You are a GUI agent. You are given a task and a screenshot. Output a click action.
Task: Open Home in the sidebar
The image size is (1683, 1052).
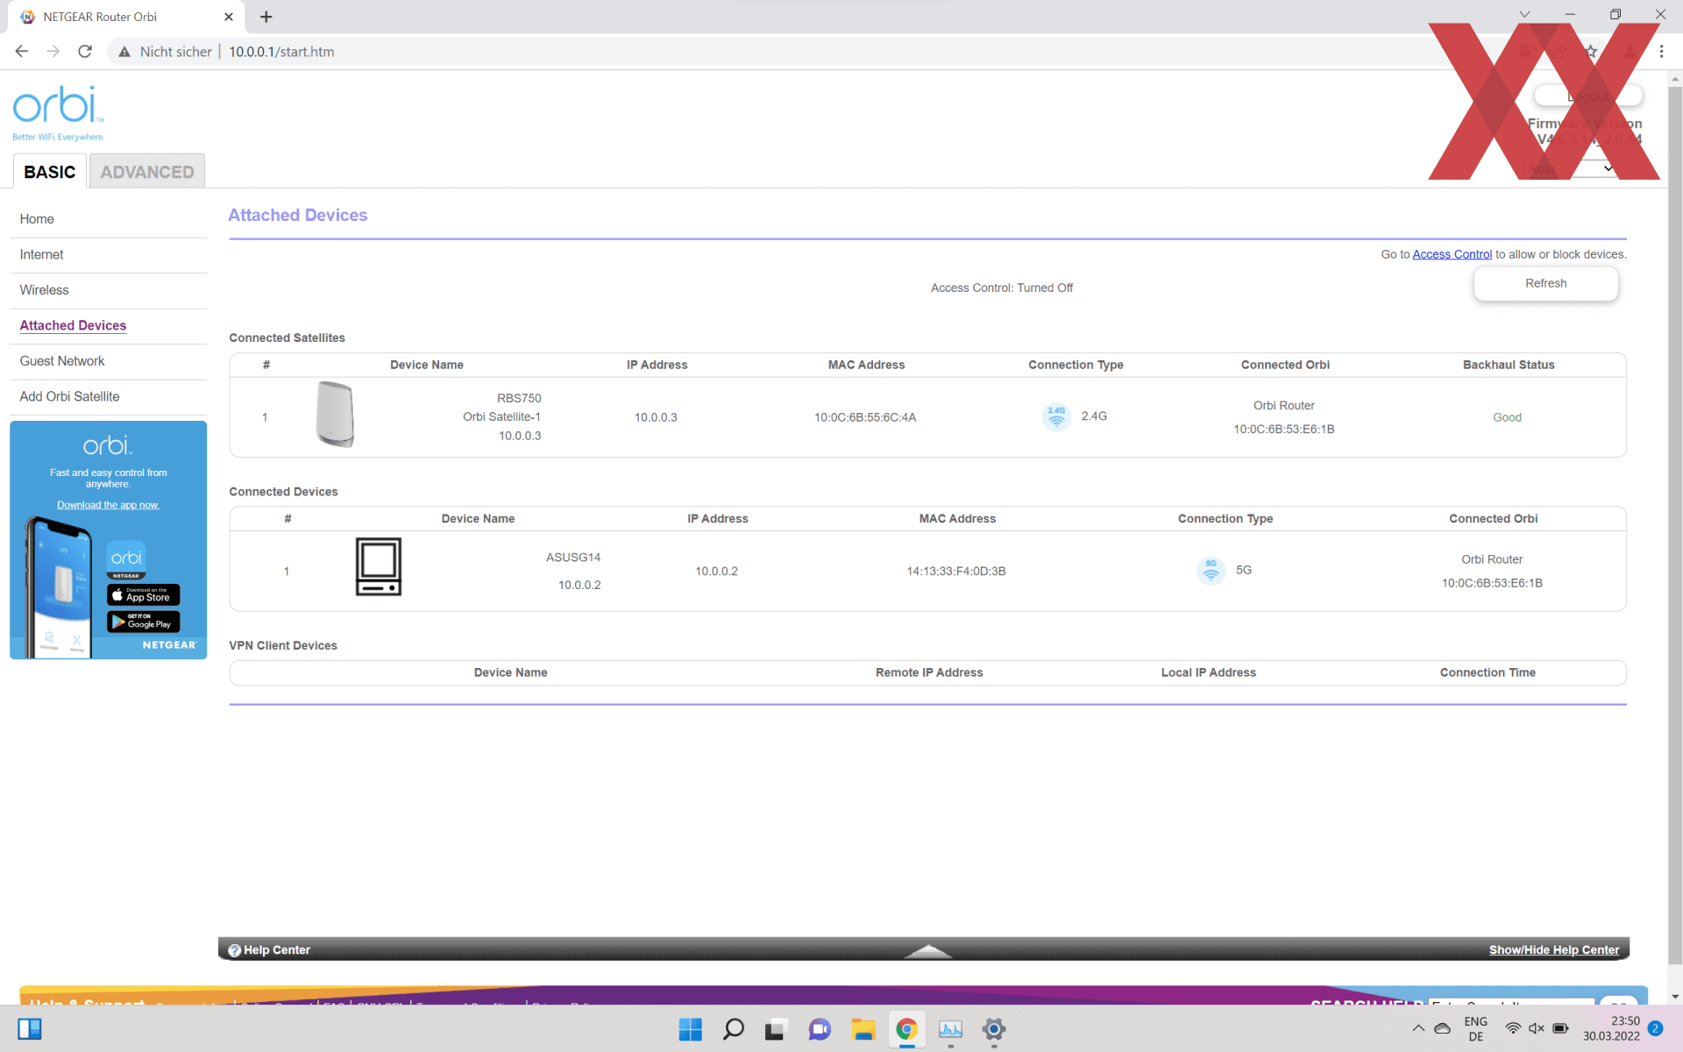tap(37, 219)
